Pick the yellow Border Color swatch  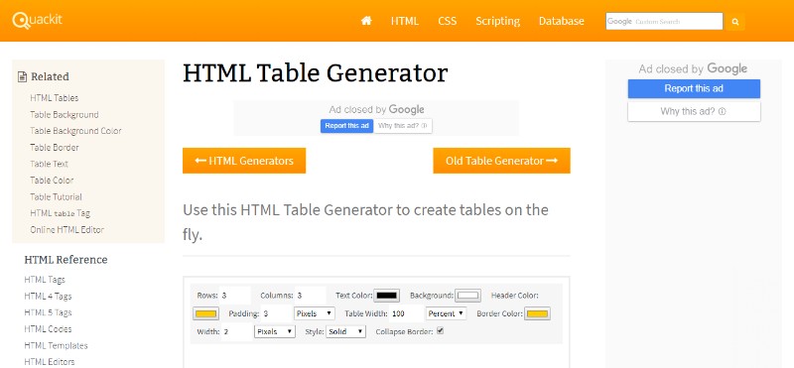(x=537, y=313)
